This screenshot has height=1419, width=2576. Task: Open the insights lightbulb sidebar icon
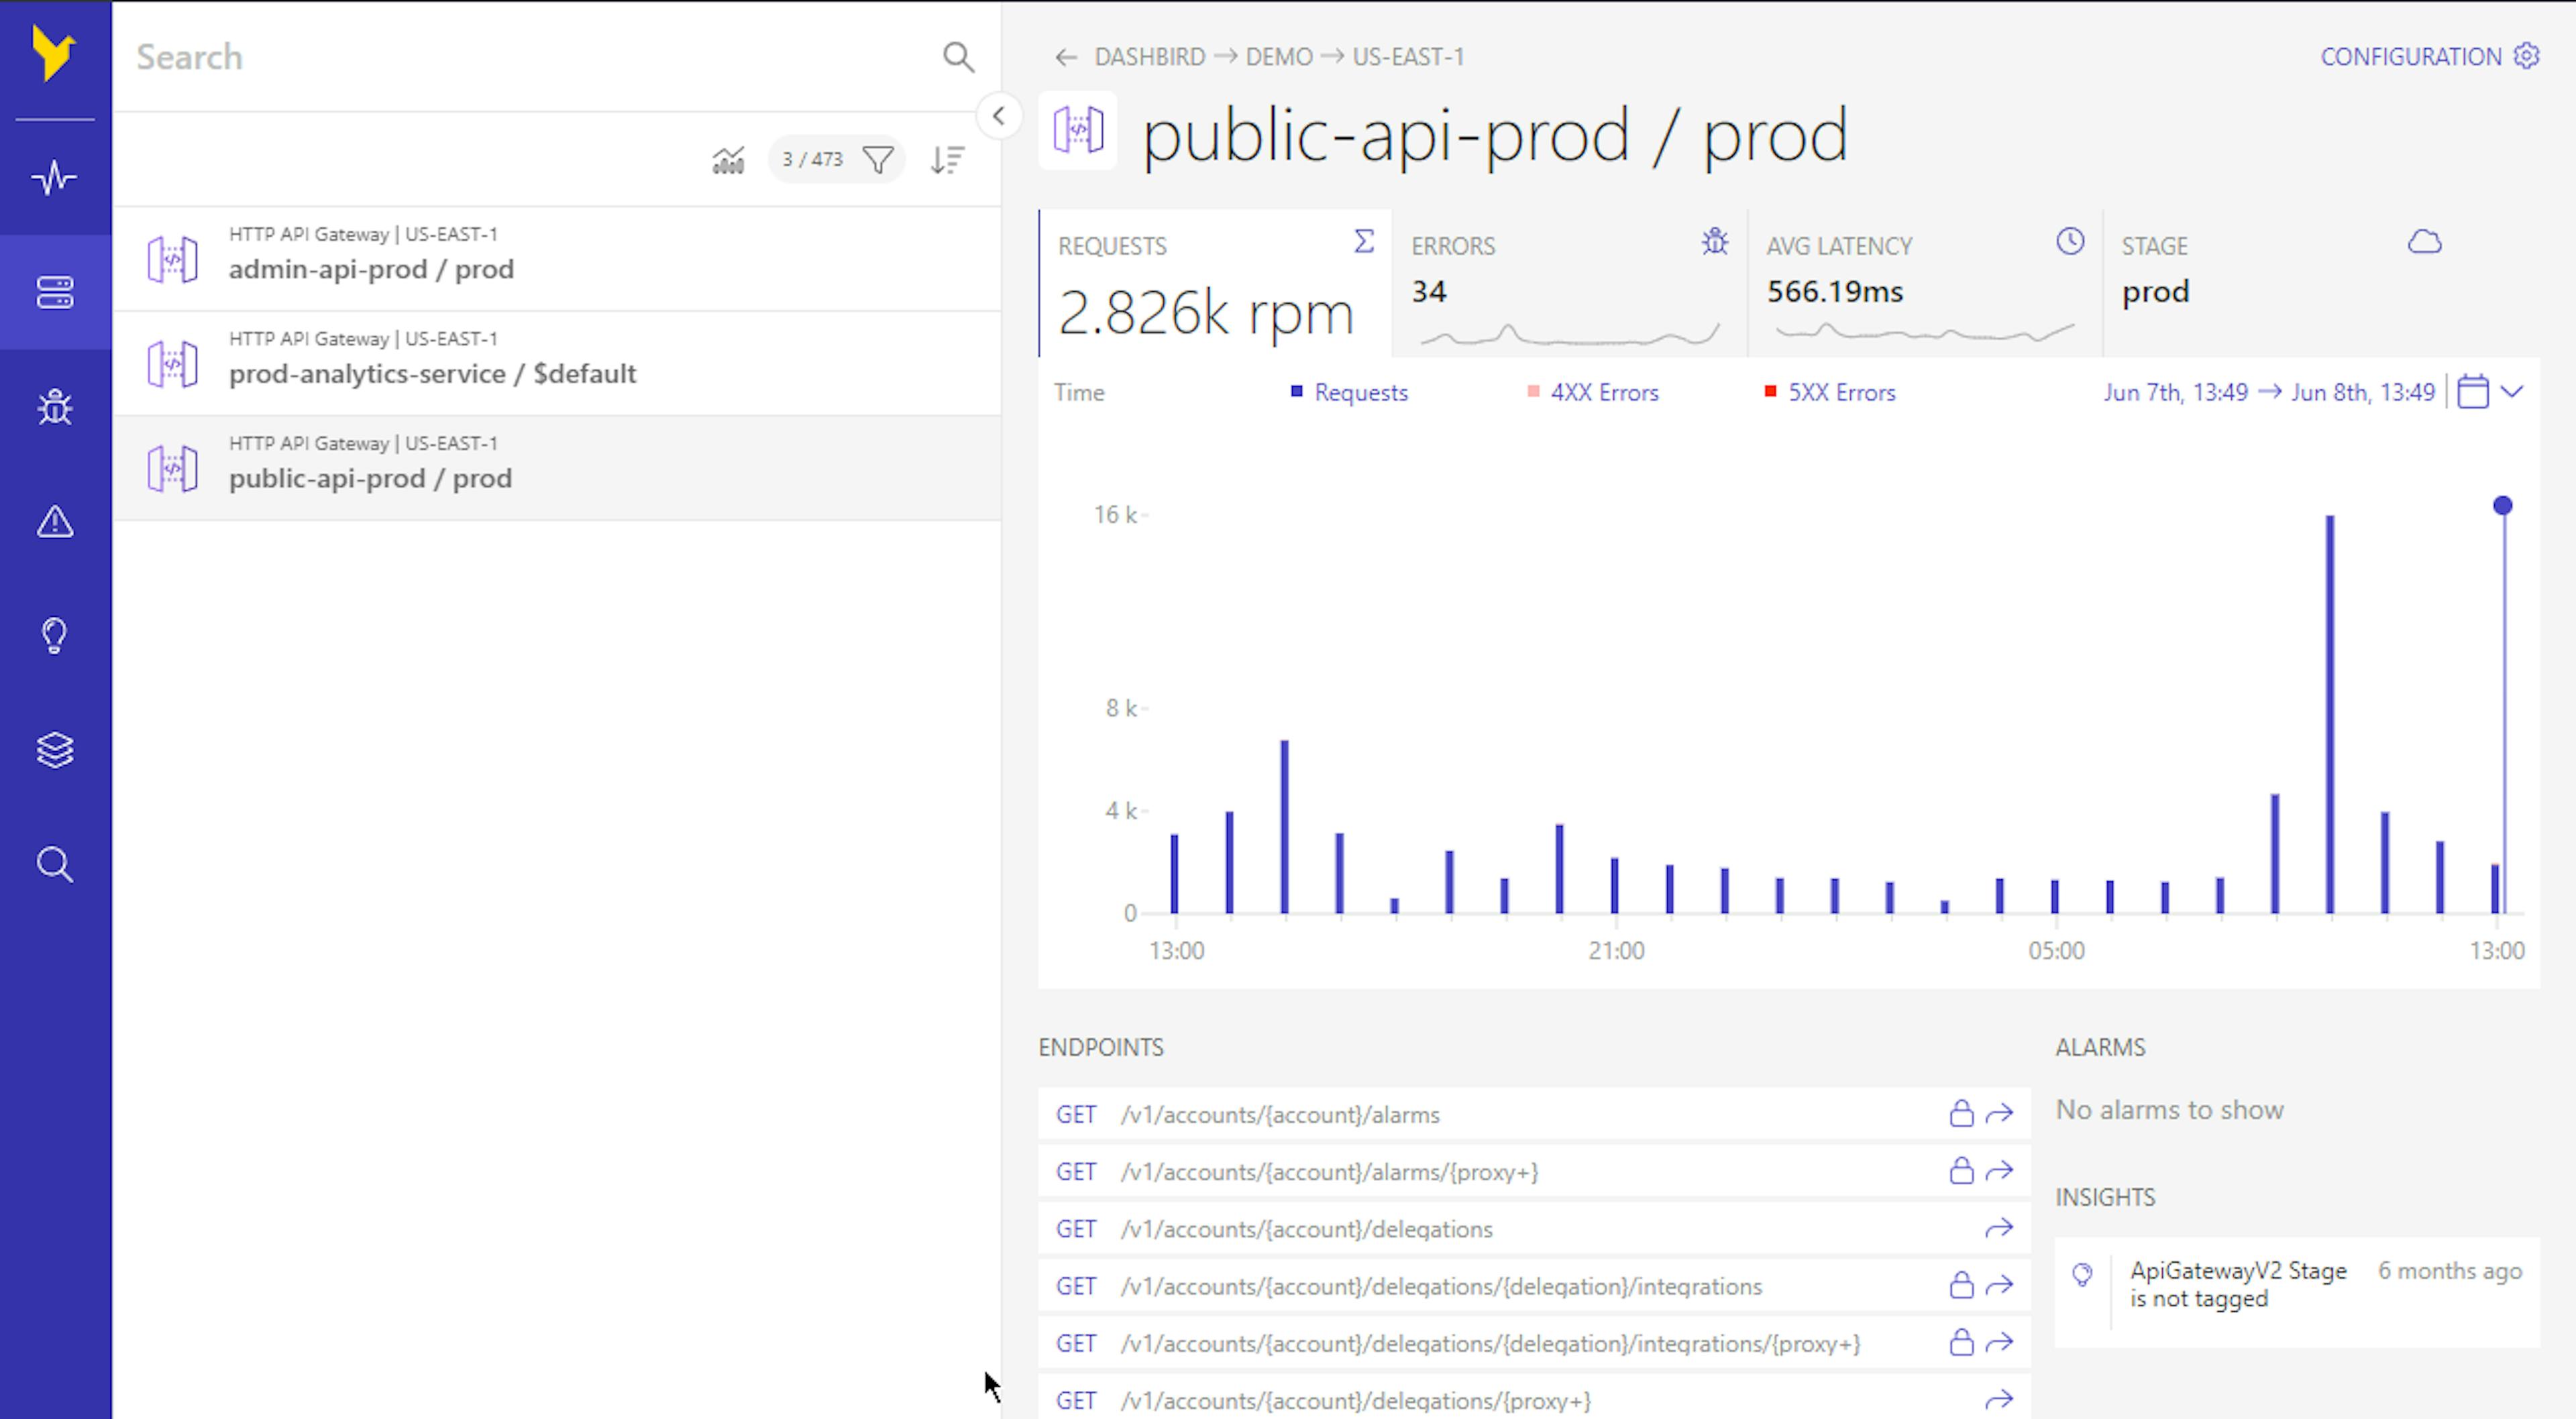pos(55,636)
